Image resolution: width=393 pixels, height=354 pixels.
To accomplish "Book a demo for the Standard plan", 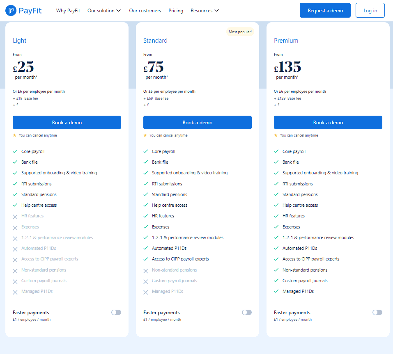I will 197,122.
